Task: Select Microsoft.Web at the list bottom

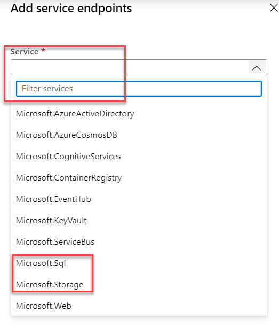Action: pos(139,306)
